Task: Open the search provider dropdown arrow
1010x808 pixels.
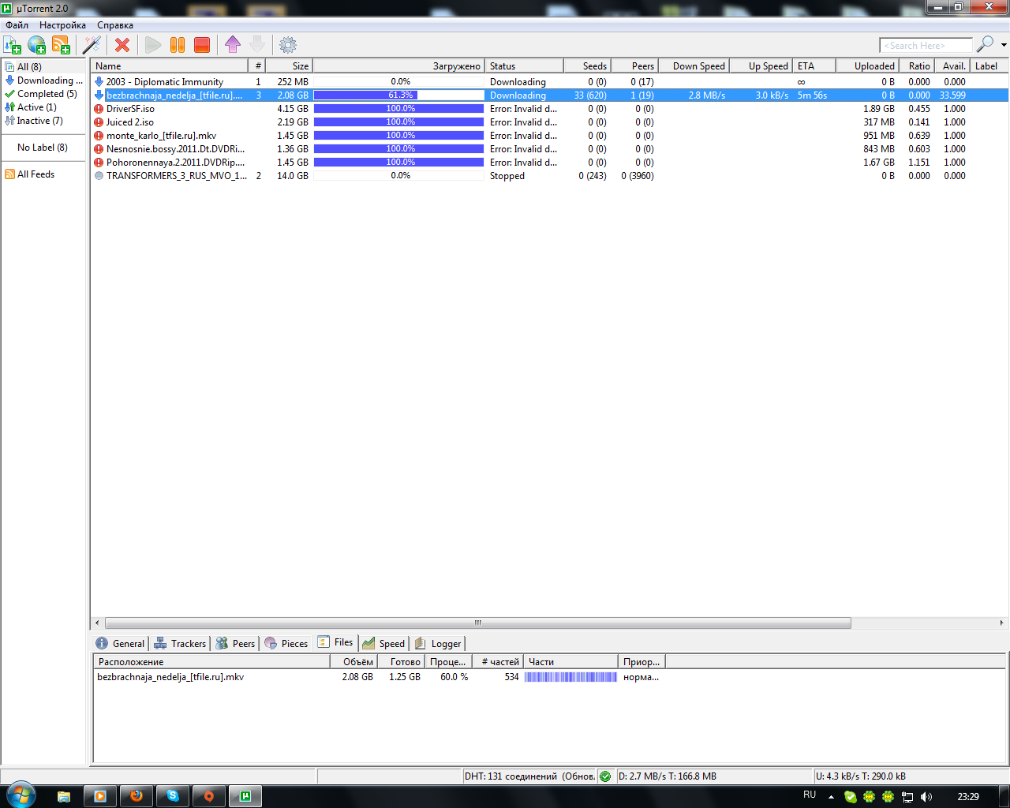Action: click(1004, 45)
